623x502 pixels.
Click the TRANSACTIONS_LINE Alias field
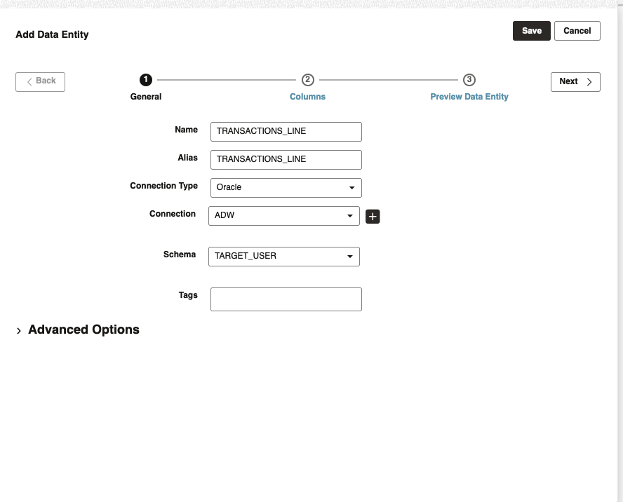pos(286,159)
